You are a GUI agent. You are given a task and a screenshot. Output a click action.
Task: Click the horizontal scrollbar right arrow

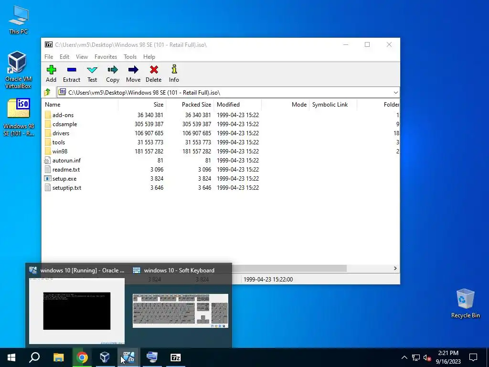[395, 269]
